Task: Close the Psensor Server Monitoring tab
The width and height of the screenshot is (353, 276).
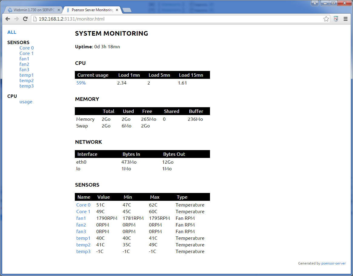Action: tap(117, 10)
